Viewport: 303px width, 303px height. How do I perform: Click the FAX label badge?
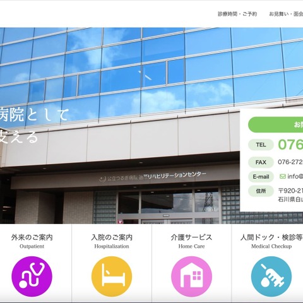261,162
